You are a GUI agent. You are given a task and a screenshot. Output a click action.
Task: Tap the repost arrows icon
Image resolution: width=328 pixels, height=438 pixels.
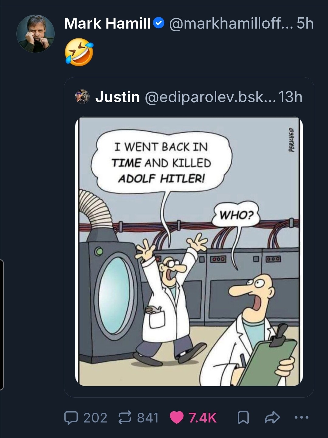tap(125, 417)
